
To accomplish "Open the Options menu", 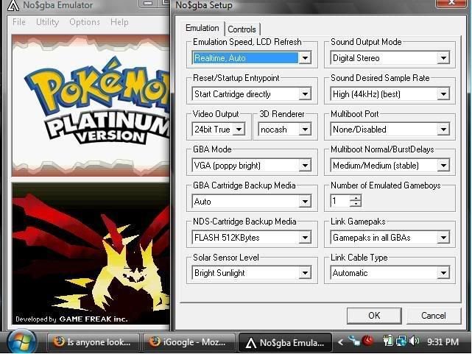I will pos(84,22).
